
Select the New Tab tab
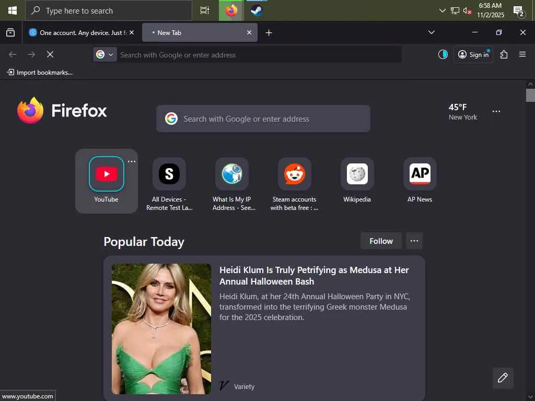point(200,32)
